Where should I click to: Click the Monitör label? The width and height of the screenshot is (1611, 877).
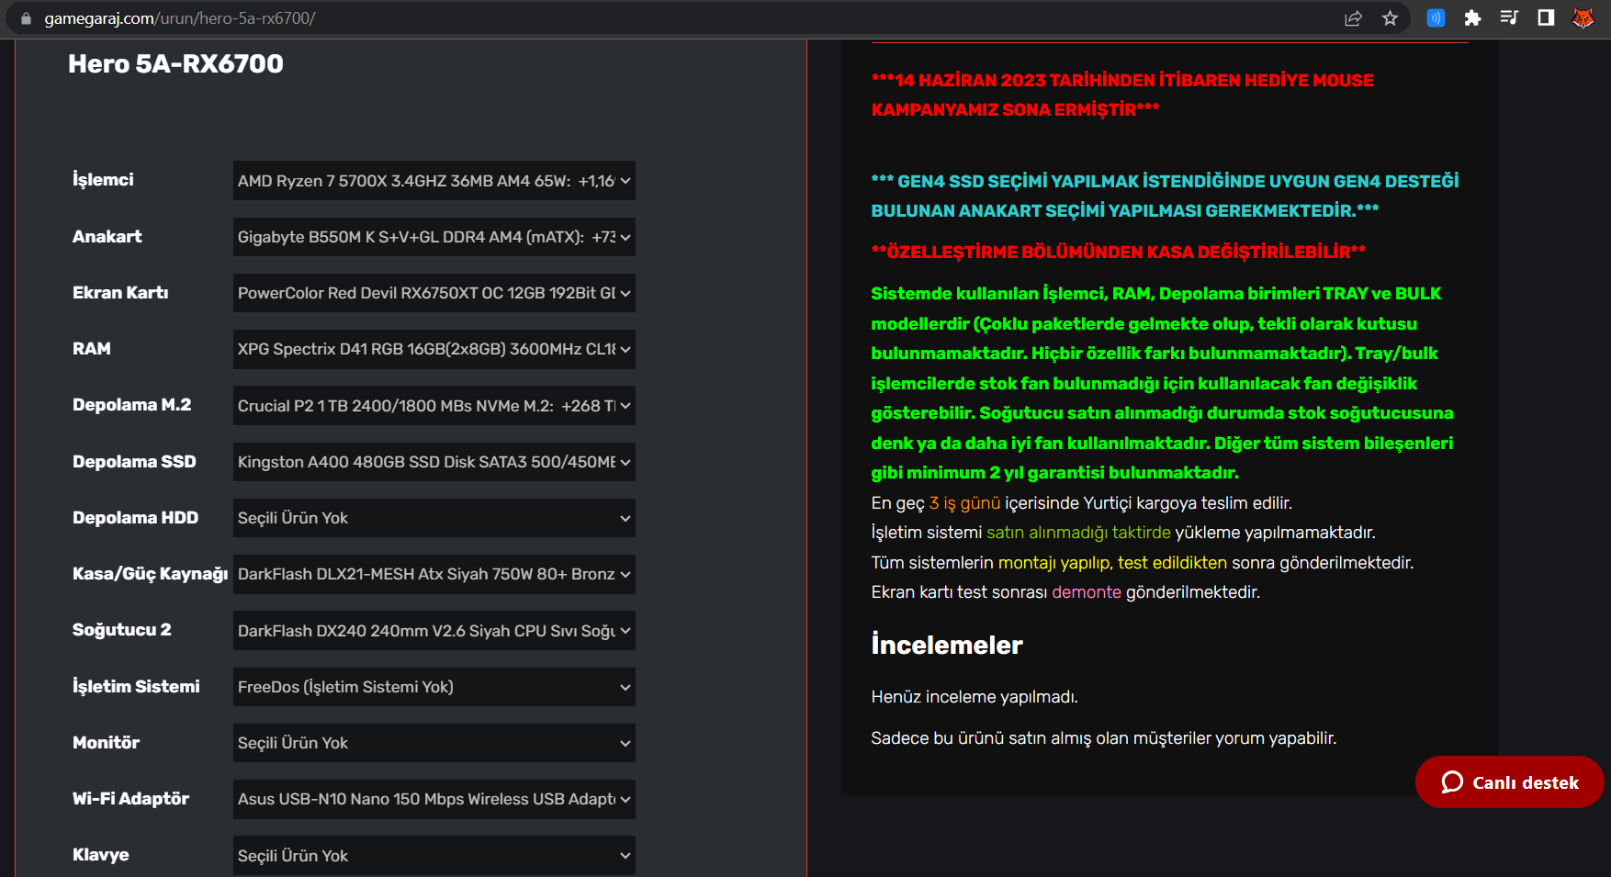pyautogui.click(x=107, y=742)
